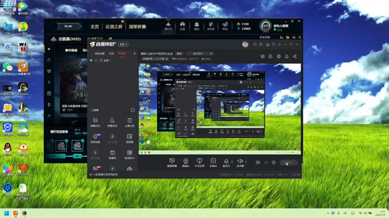Open the Collection icon in League client
The image size is (389, 218).
click(196, 26)
